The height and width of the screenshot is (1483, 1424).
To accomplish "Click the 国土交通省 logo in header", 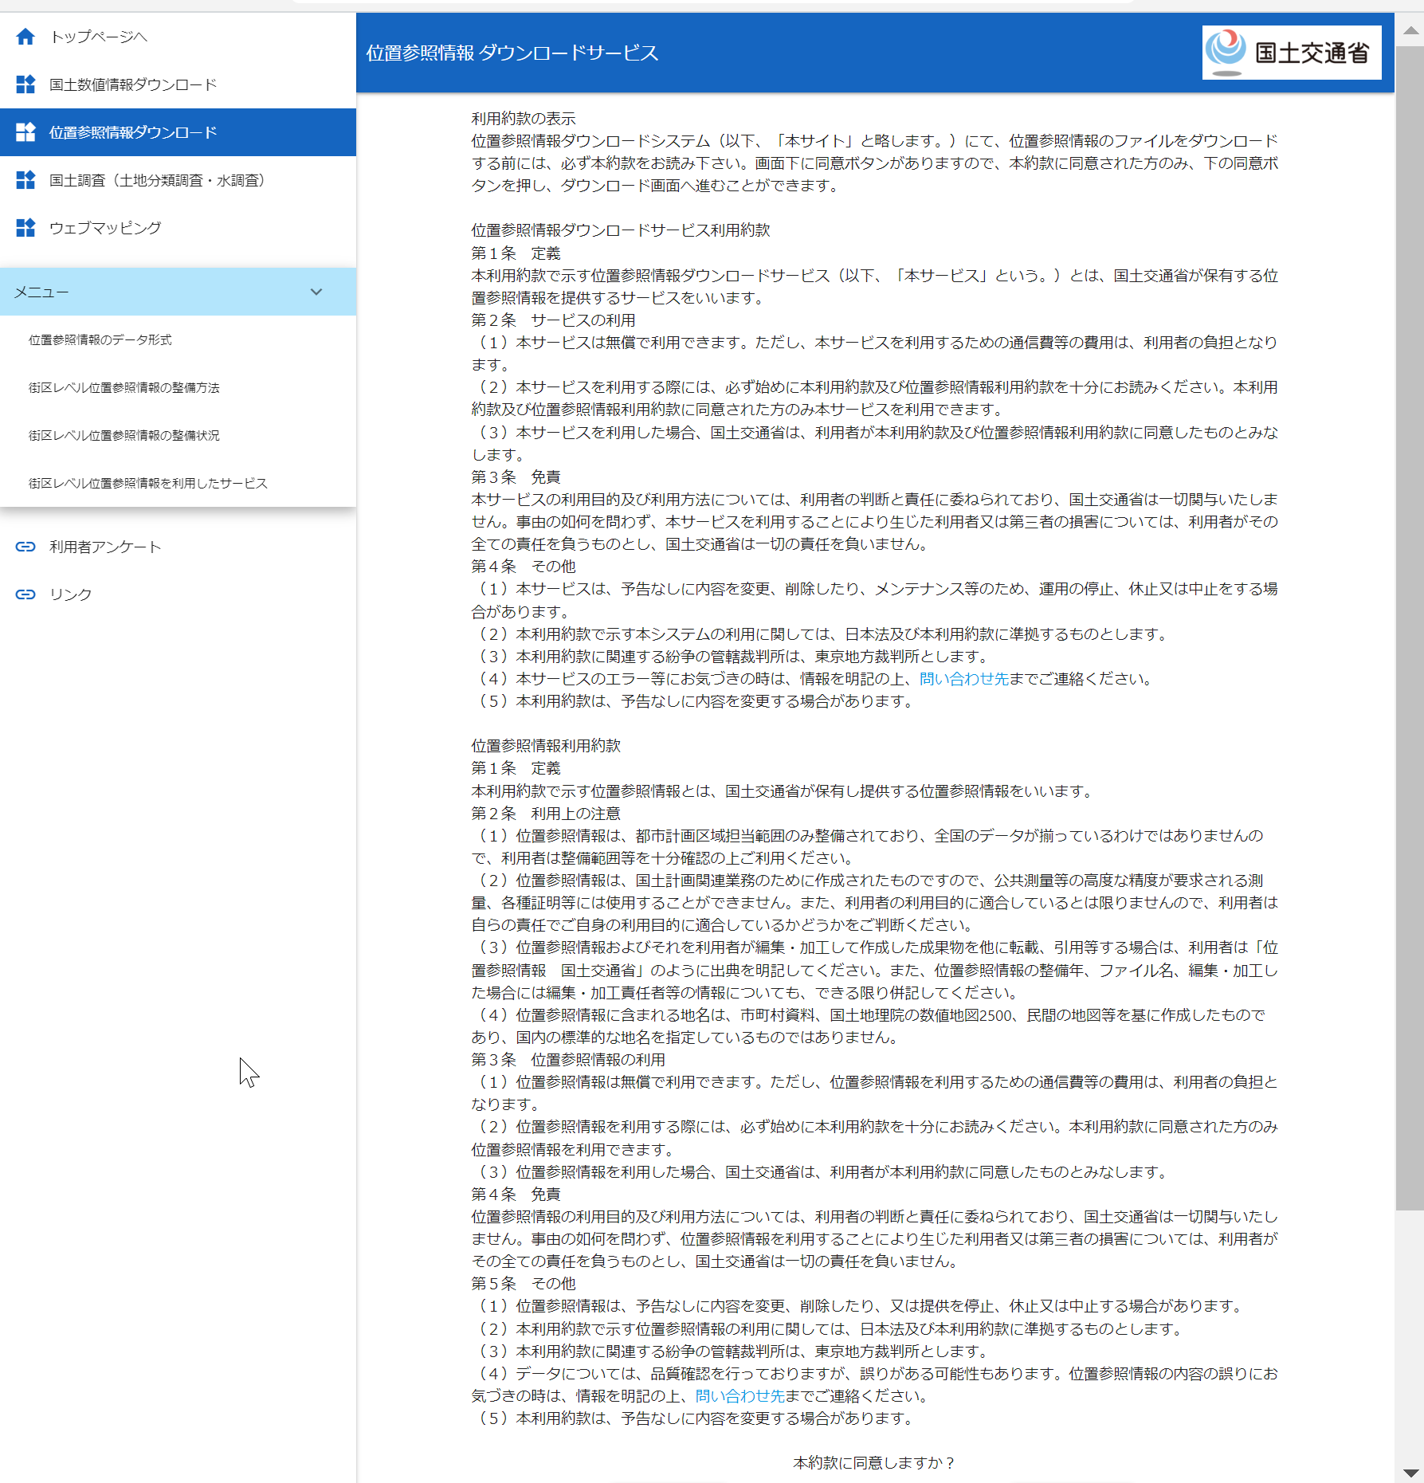I will (x=1291, y=53).
